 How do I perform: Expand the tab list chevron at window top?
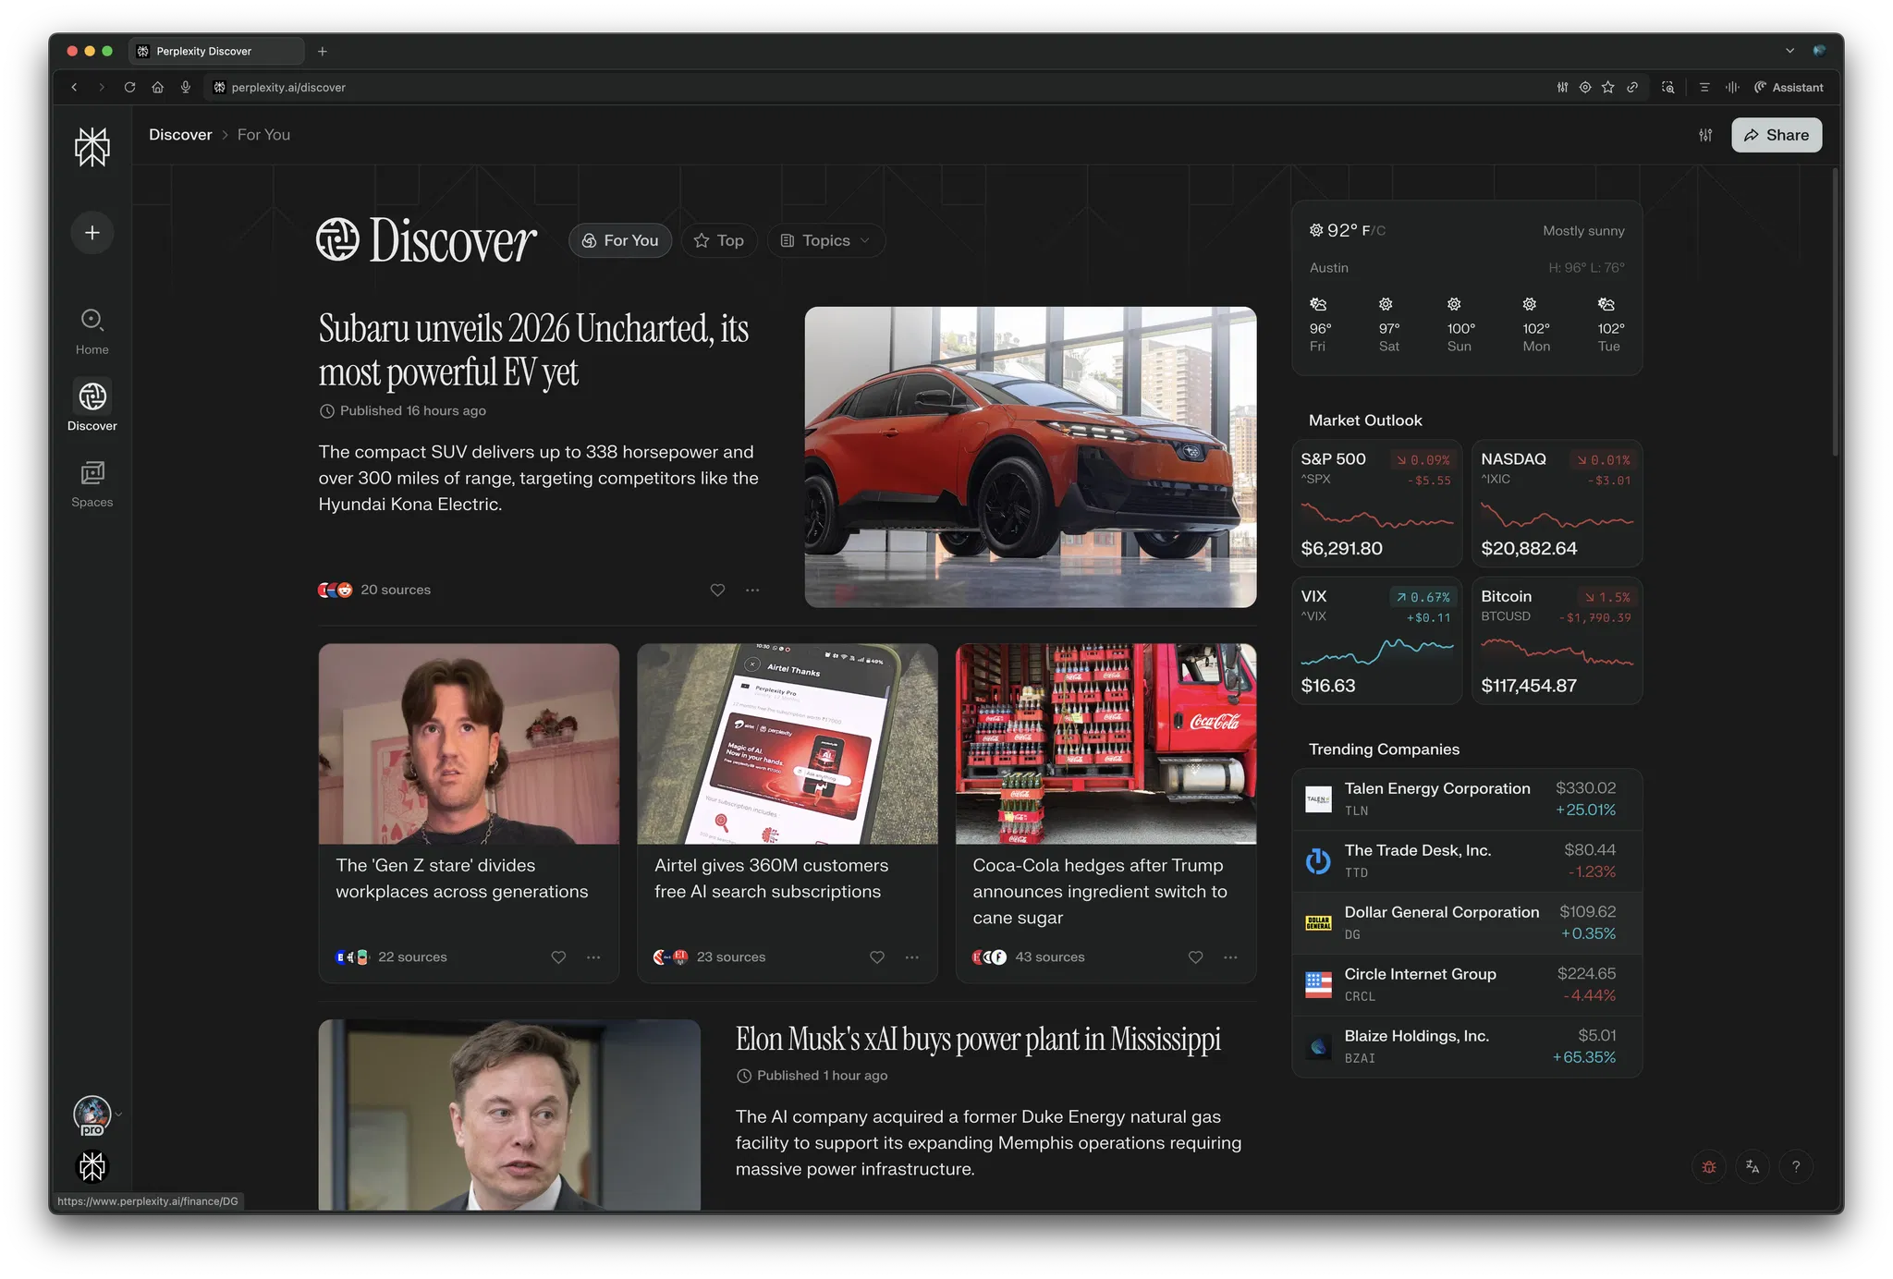coord(1789,51)
